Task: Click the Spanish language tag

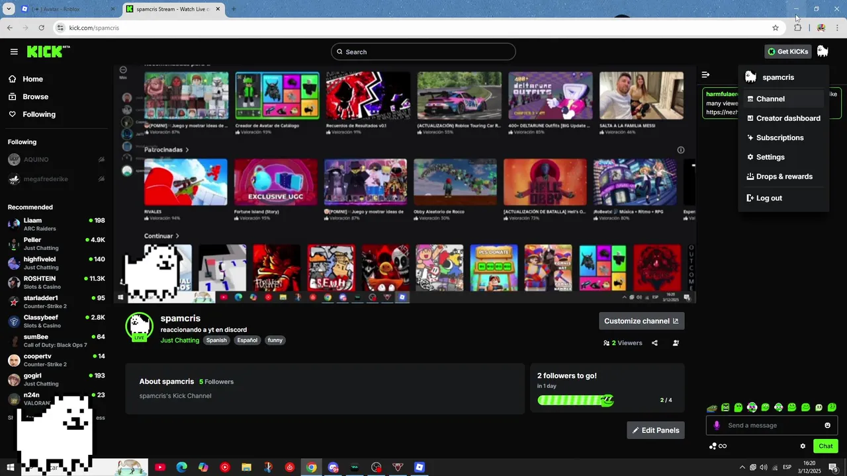Action: pyautogui.click(x=216, y=340)
